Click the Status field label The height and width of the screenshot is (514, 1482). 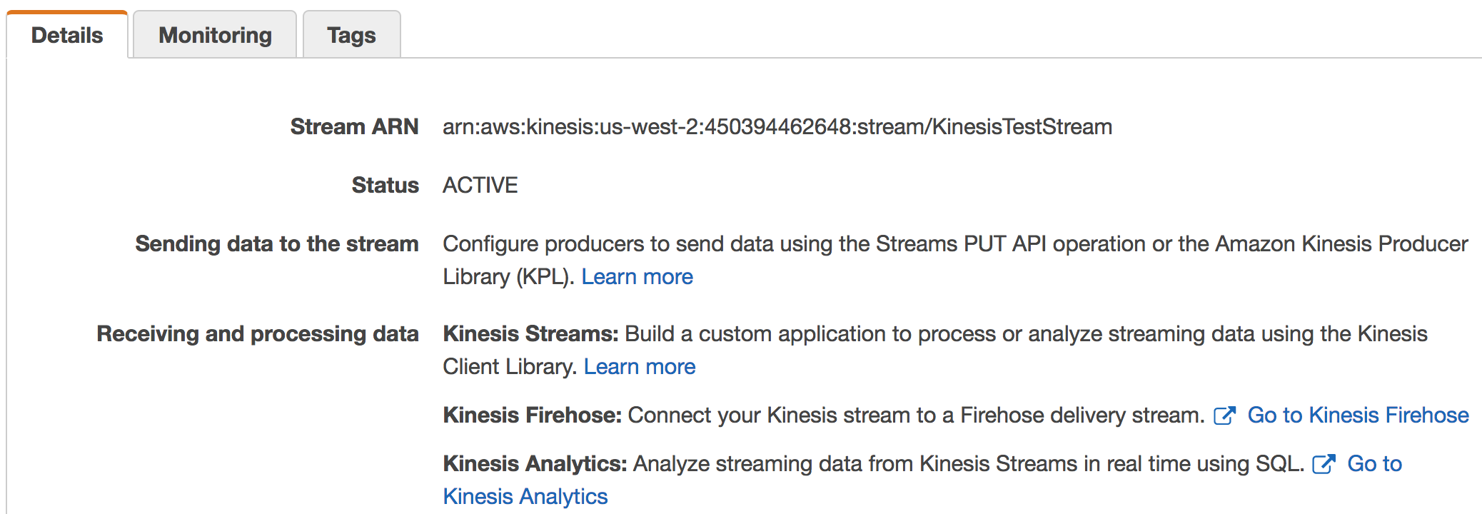pyautogui.click(x=385, y=185)
